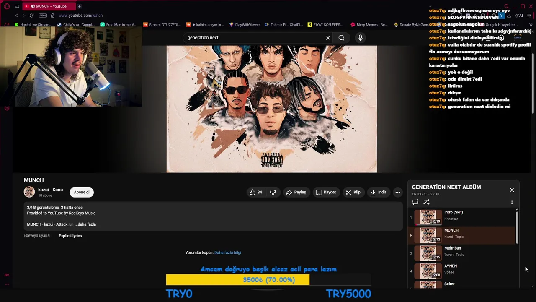
Task: Open Chilla's Art Compl... bookmark
Action: point(76,25)
